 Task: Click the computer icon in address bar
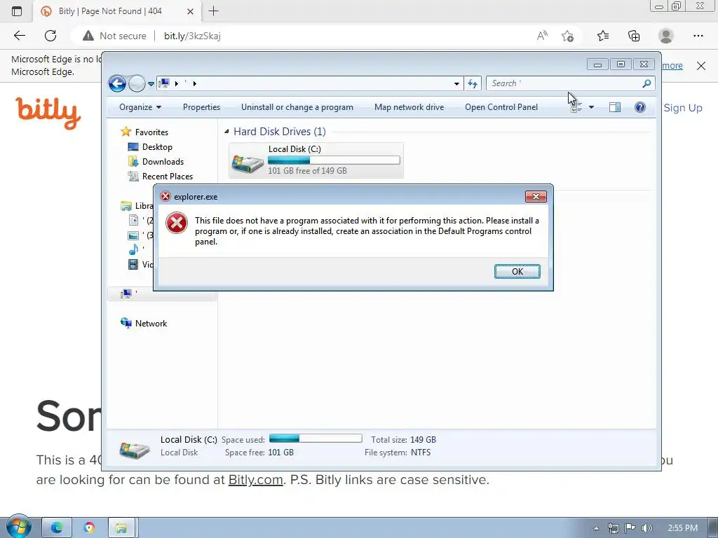coord(164,83)
